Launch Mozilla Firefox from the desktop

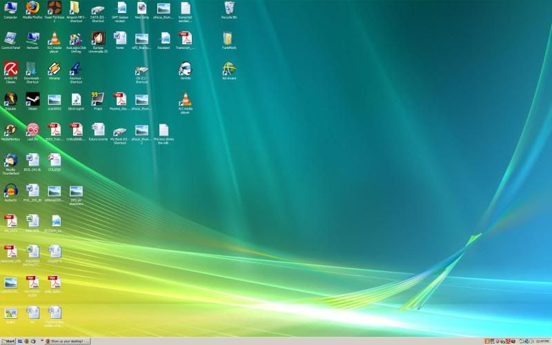tap(32, 10)
